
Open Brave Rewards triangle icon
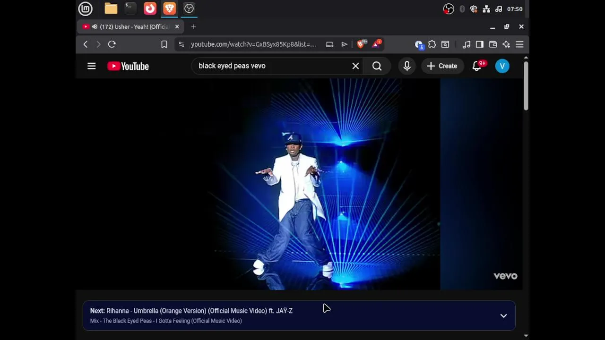pos(377,44)
